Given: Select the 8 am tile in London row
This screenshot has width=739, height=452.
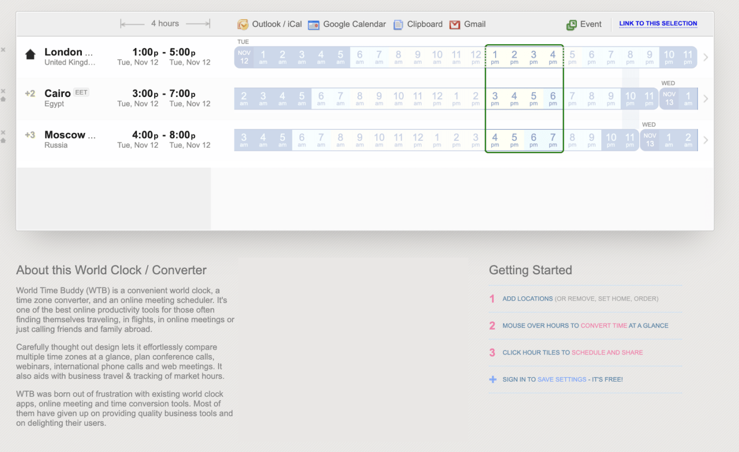Looking at the screenshot, I should [x=399, y=57].
